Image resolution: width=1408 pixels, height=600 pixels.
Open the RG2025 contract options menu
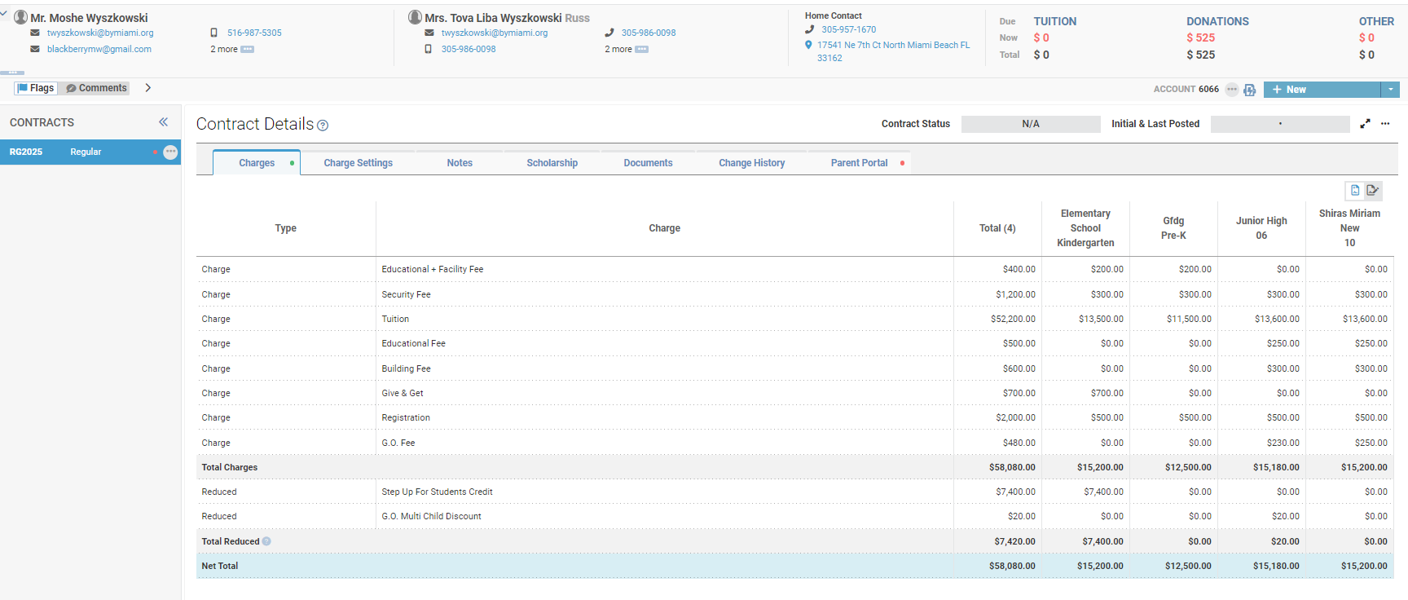[170, 152]
